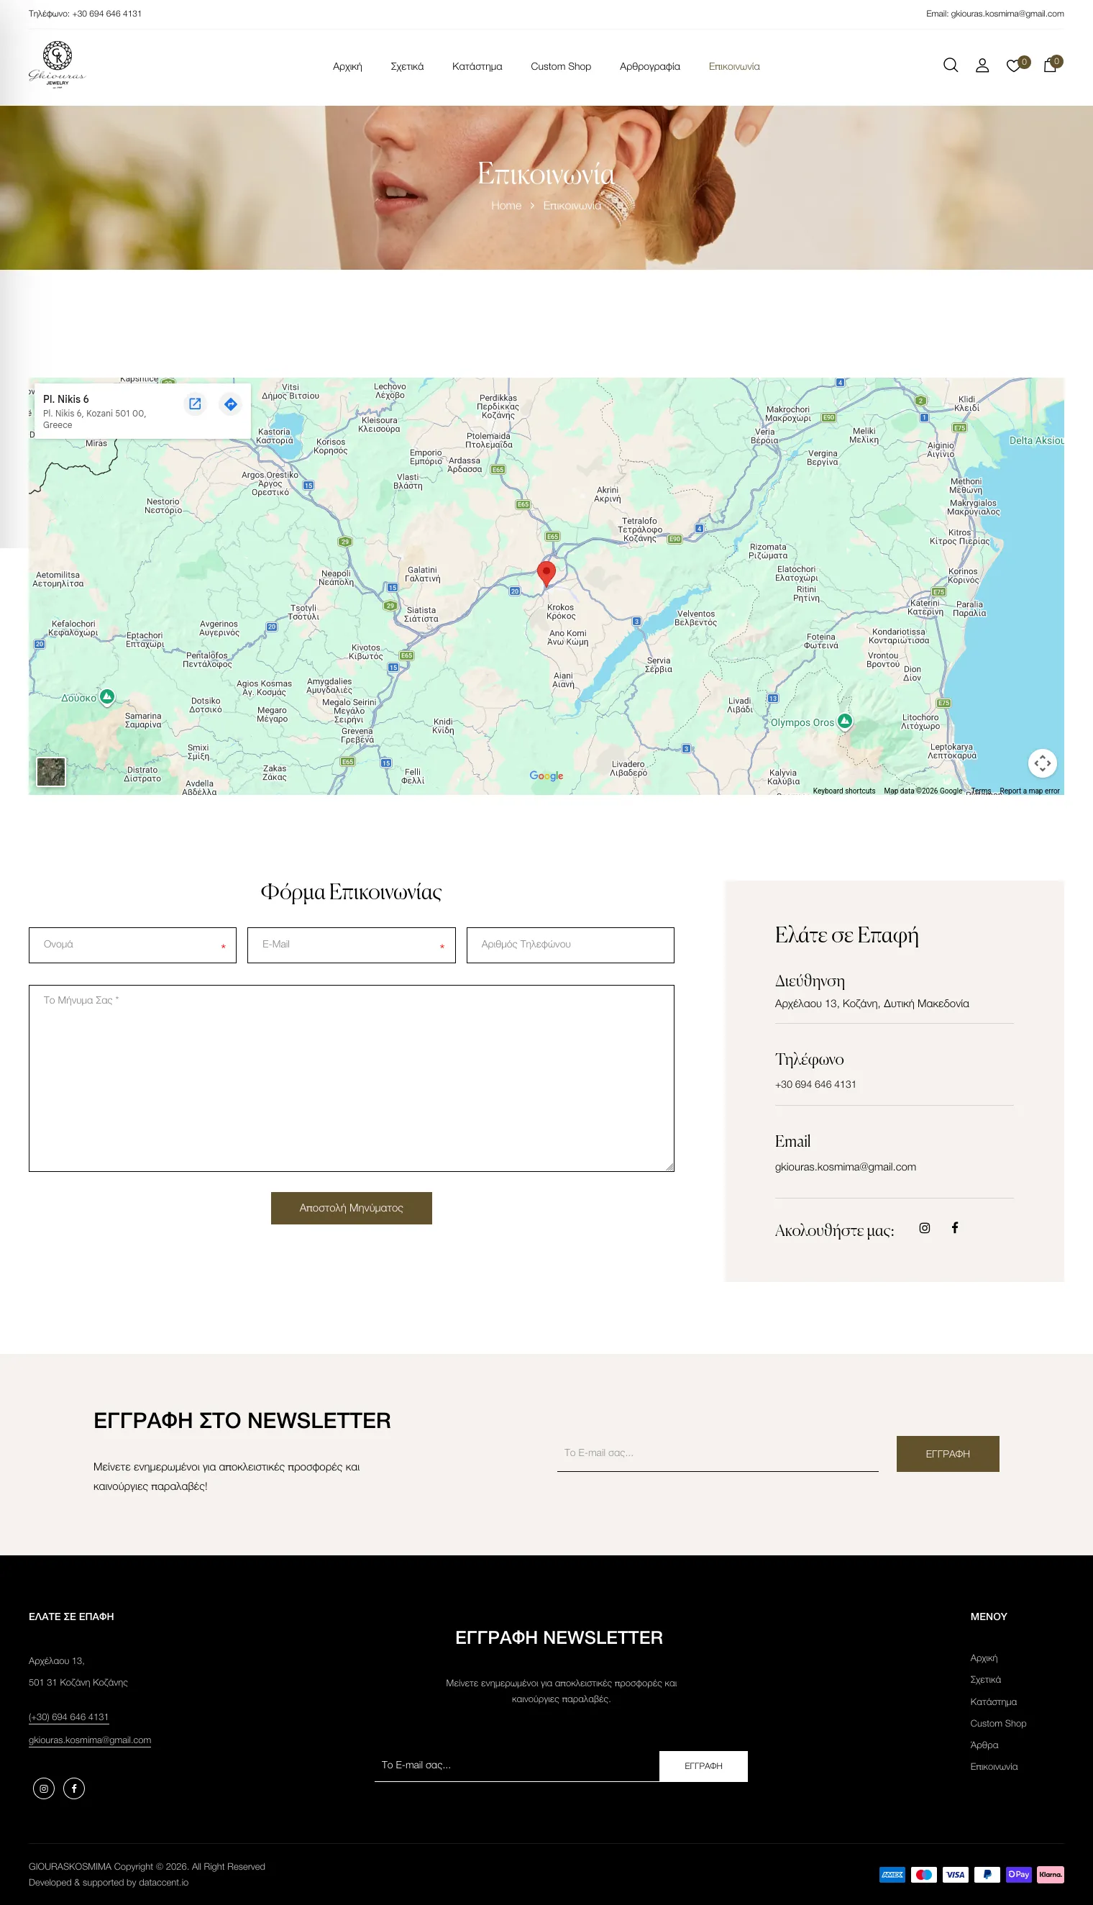Open Σχετικά in the top menu
The image size is (1093, 1905).
(x=407, y=66)
